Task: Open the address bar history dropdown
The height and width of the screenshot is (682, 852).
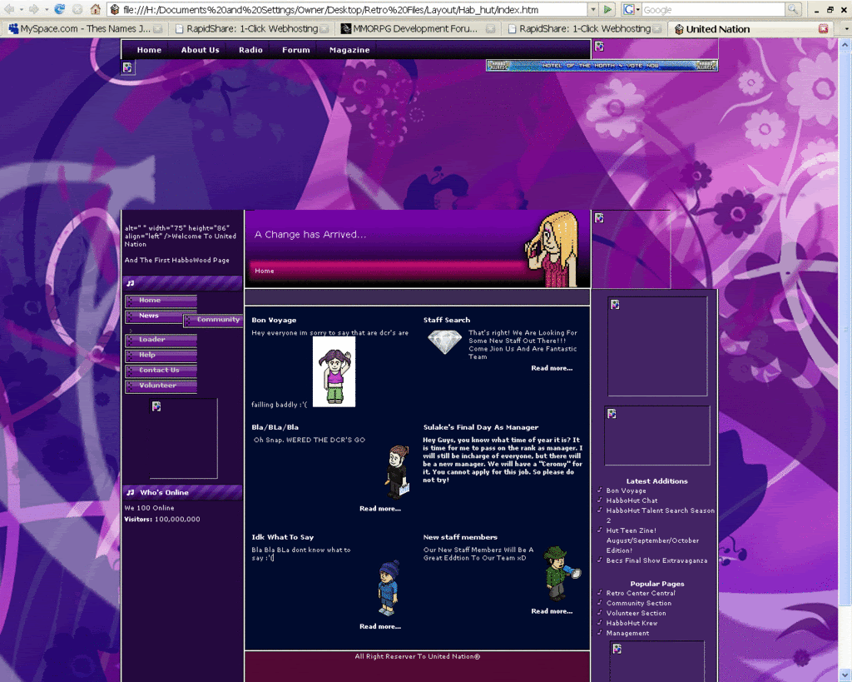Action: 593,9
